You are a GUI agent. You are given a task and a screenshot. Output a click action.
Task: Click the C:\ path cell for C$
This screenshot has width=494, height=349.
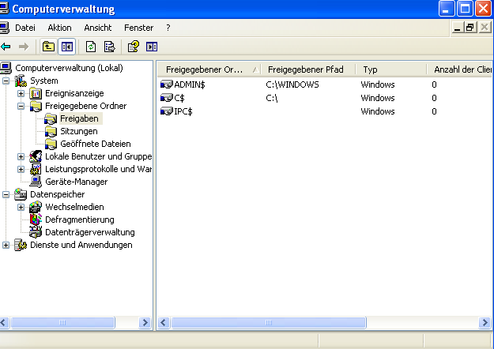coord(272,98)
